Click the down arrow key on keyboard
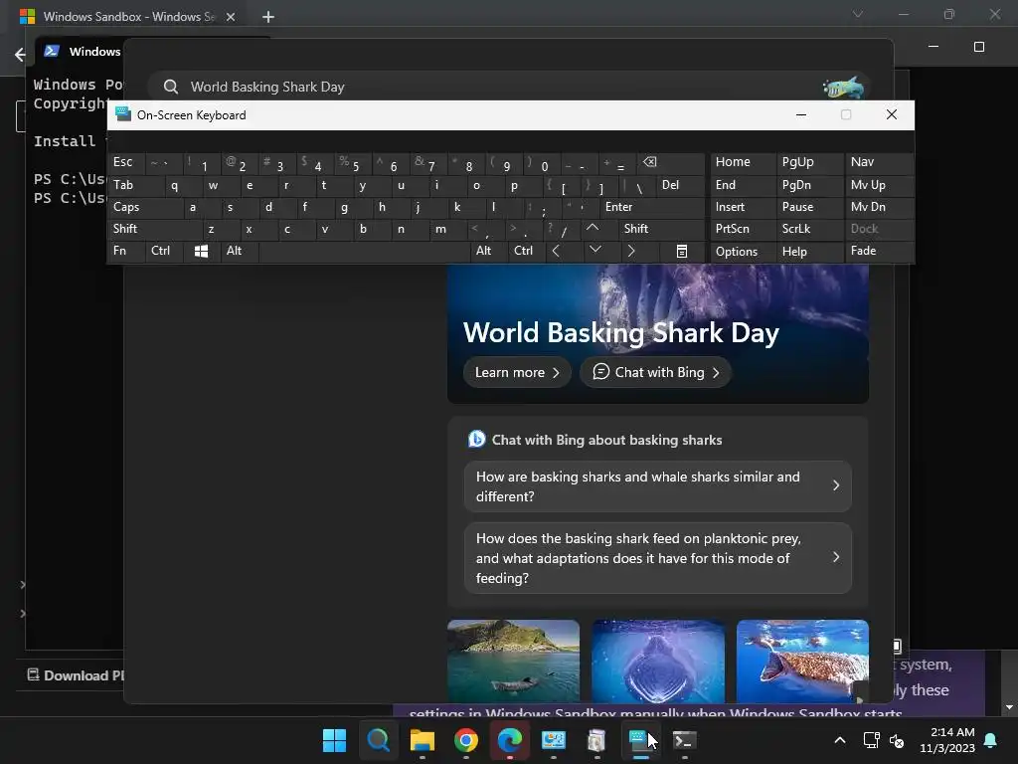Image resolution: width=1018 pixels, height=764 pixels. [x=594, y=250]
